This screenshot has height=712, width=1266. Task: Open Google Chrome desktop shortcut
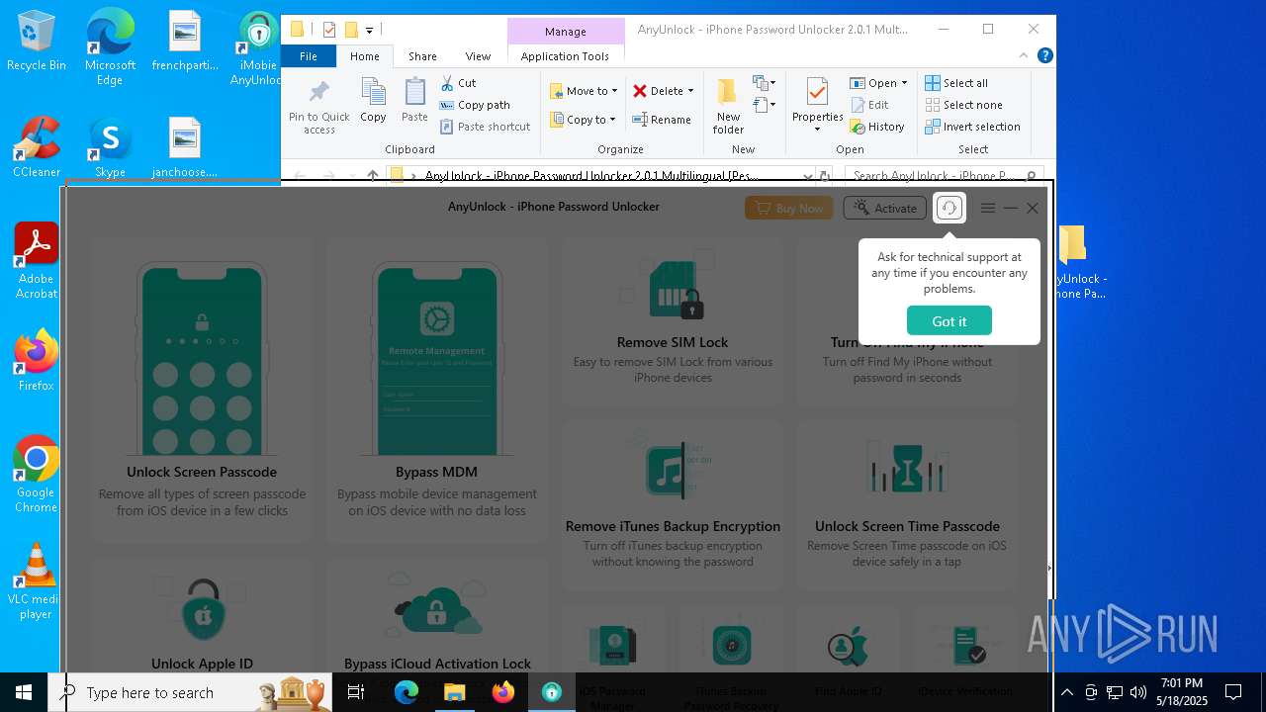click(x=37, y=475)
